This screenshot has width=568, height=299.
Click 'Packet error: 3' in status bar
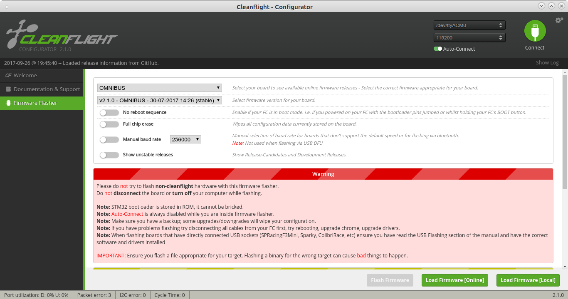point(94,295)
